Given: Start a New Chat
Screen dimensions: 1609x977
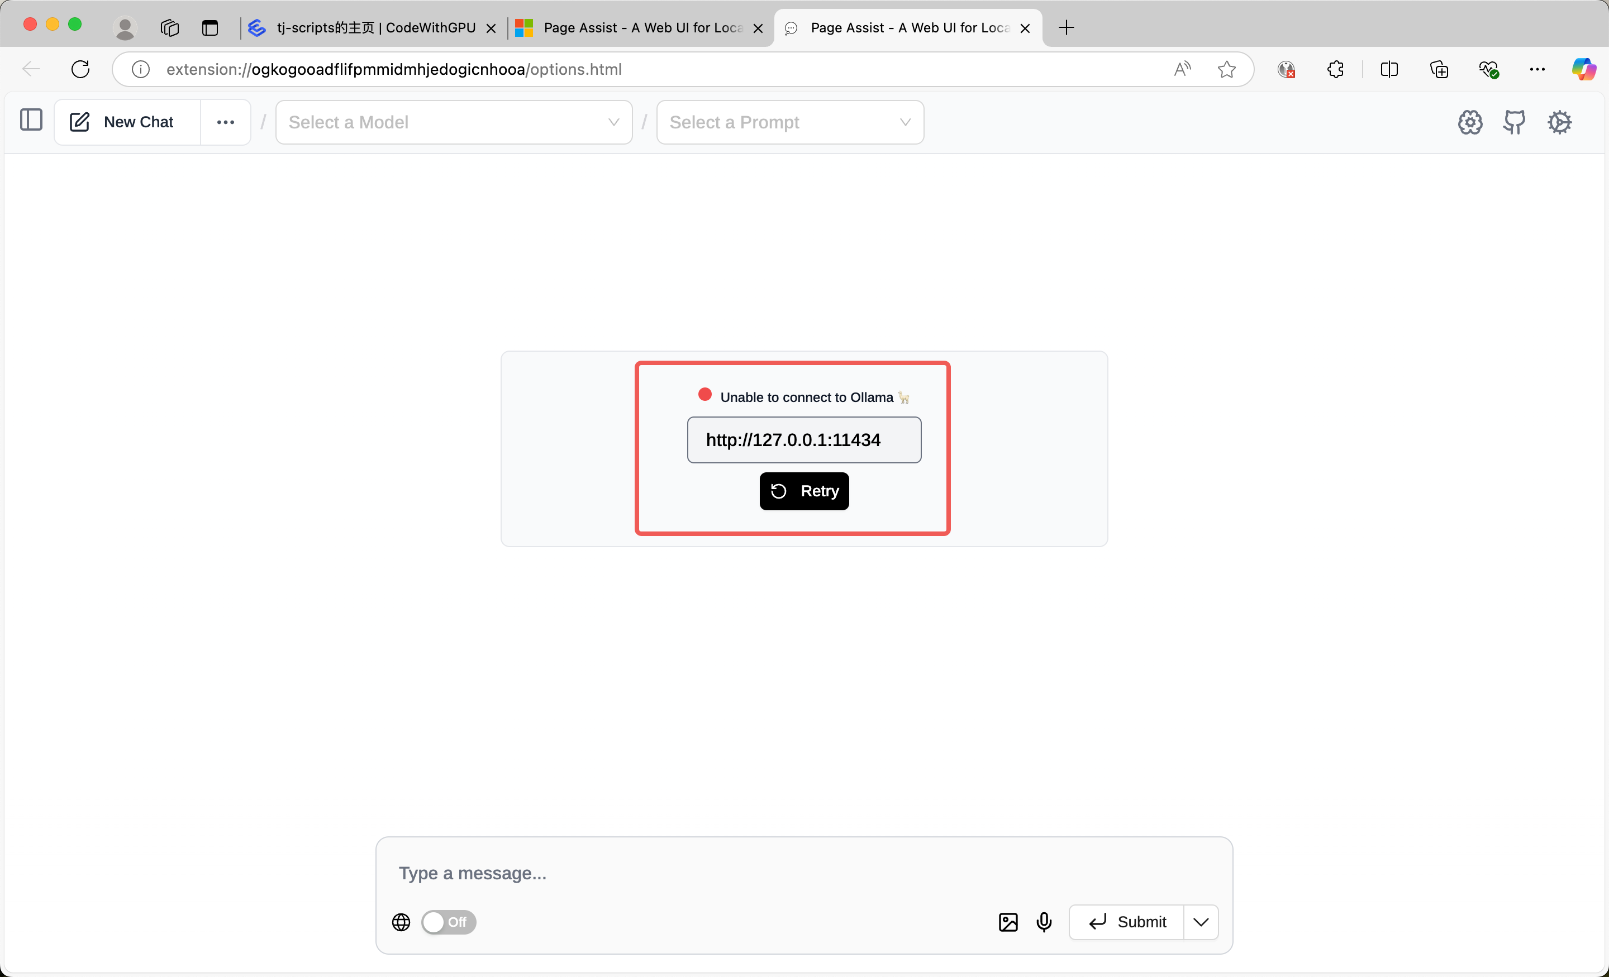Looking at the screenshot, I should (127, 122).
